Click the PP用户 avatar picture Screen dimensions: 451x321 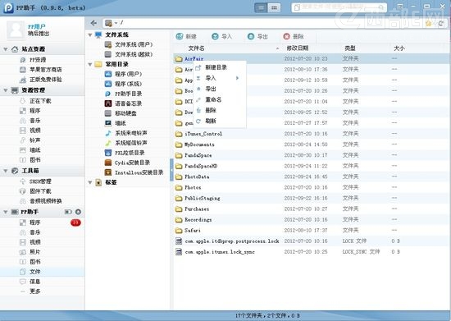pyautogui.click(x=16, y=30)
